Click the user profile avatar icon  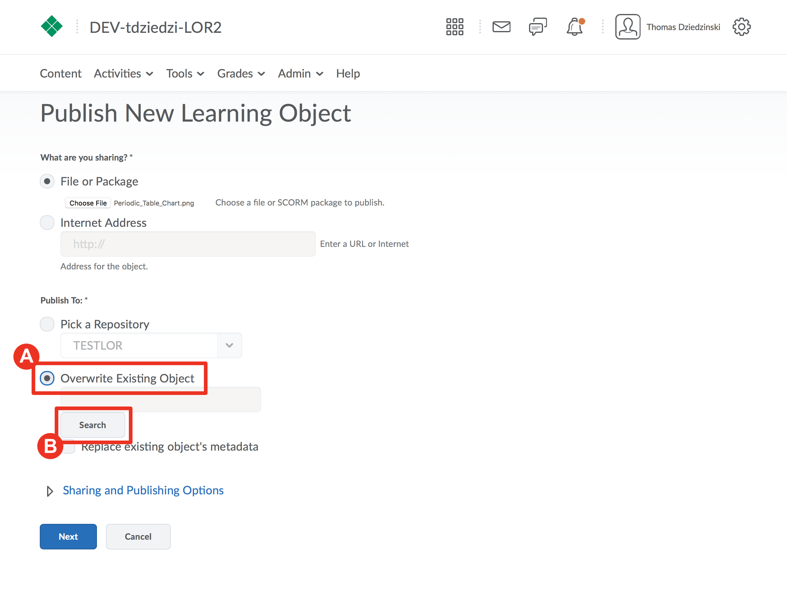click(627, 27)
